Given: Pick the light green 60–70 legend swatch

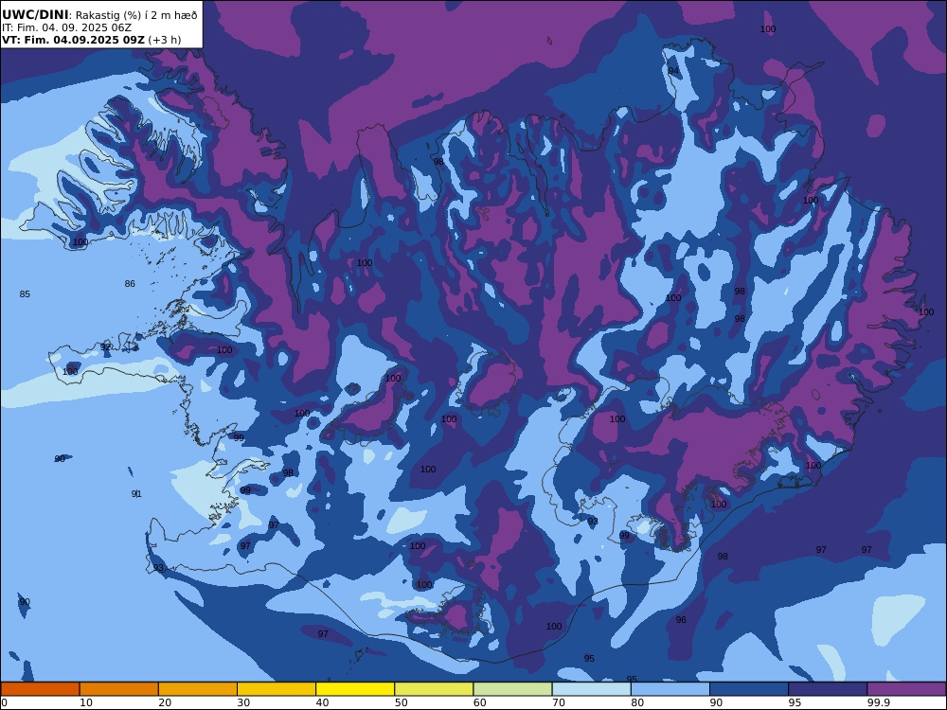Looking at the screenshot, I should pyautogui.click(x=512, y=689).
